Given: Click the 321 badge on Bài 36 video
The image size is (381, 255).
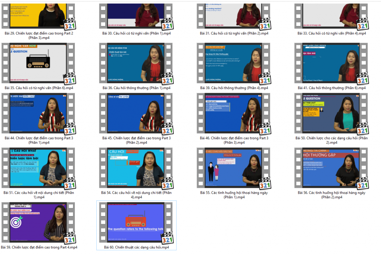Looking at the screenshot, I should 167,78.
